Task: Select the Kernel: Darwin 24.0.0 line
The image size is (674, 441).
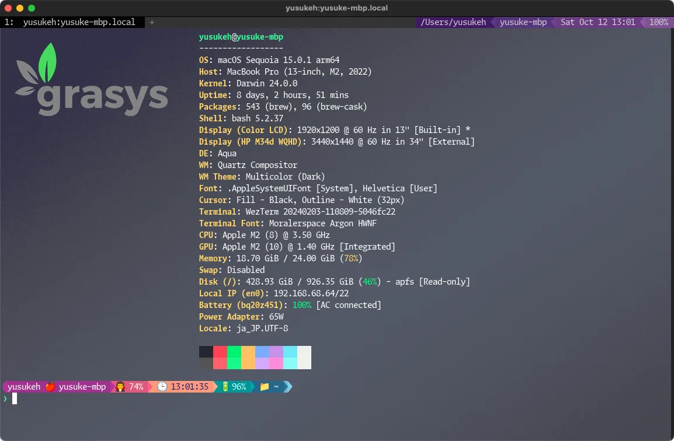Action: (x=248, y=83)
